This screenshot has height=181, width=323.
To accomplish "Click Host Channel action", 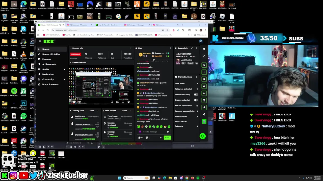I will 181,121.
